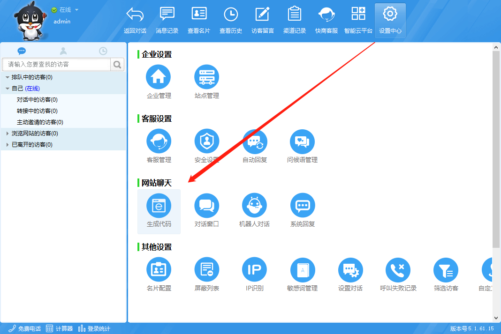
Task: Open 呼叫失败记录 failed call records
Action: (398, 270)
